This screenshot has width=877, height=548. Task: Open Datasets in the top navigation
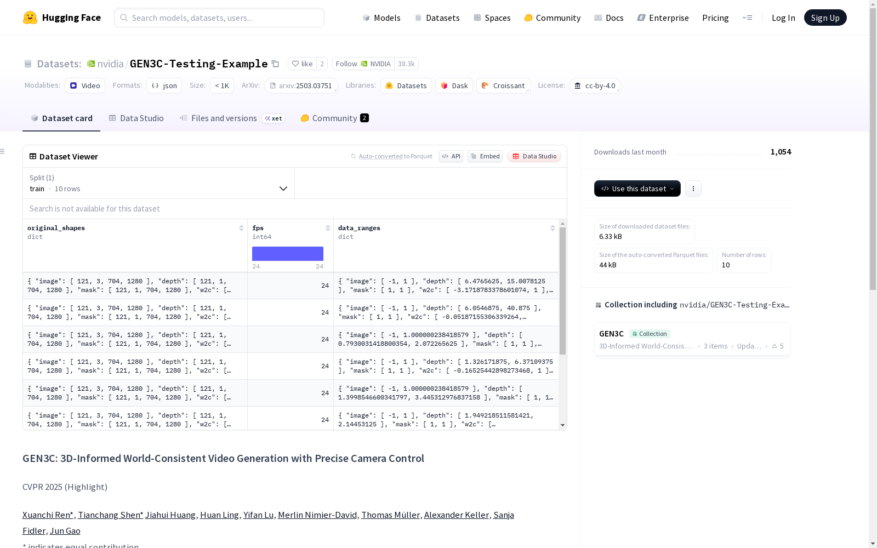437,18
